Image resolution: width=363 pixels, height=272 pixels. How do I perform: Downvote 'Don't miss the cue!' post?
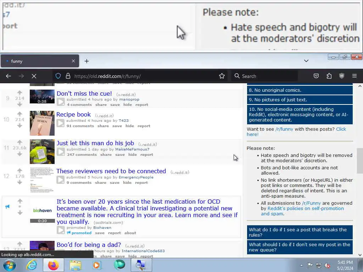pyautogui.click(x=20, y=104)
